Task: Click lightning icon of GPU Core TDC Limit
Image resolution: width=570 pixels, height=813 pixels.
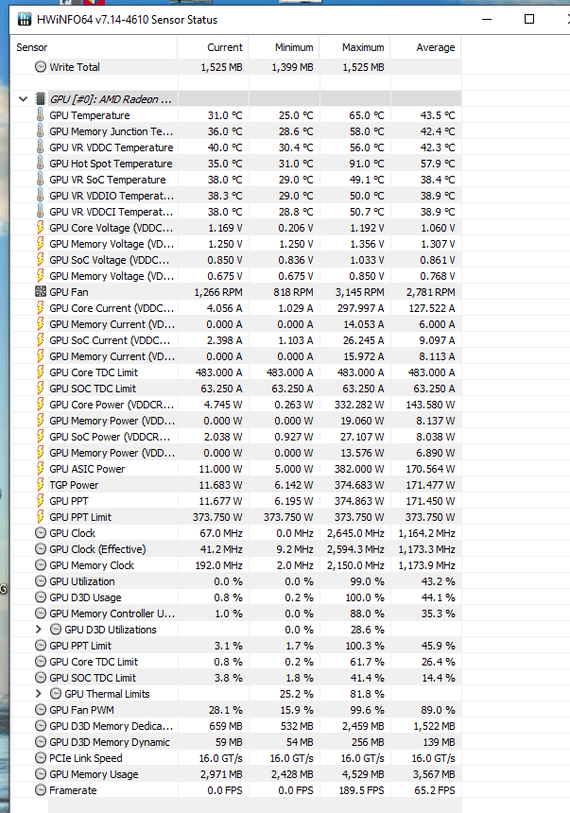Action: click(x=40, y=372)
